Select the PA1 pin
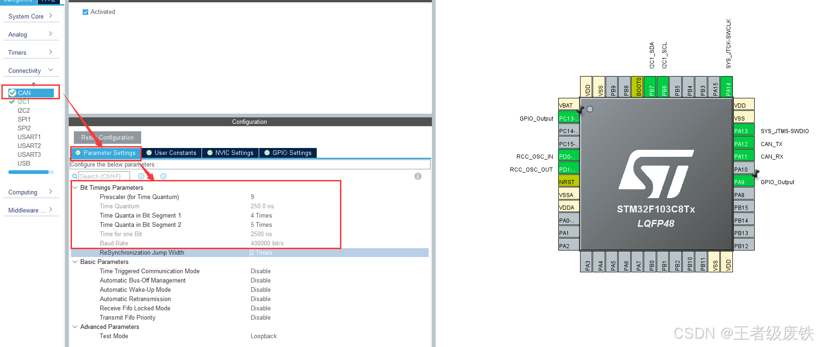 568,233
